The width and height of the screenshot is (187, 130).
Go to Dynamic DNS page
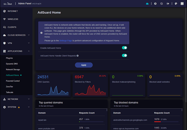12,64
